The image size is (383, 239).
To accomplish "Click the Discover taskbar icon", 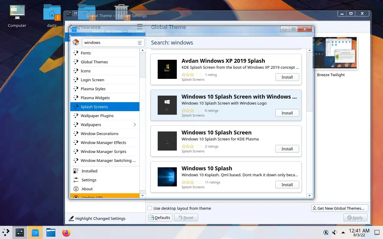I will click(35, 232).
